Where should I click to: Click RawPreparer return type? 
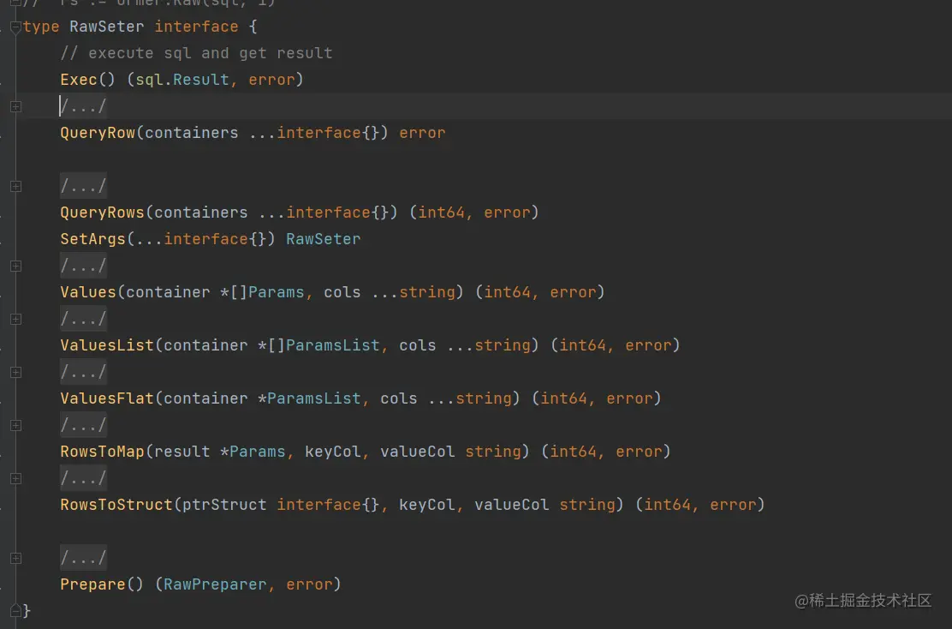tap(215, 584)
